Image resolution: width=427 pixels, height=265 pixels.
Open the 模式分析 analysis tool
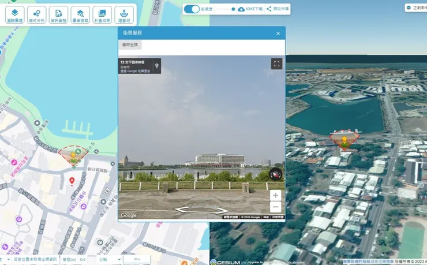coord(36,14)
